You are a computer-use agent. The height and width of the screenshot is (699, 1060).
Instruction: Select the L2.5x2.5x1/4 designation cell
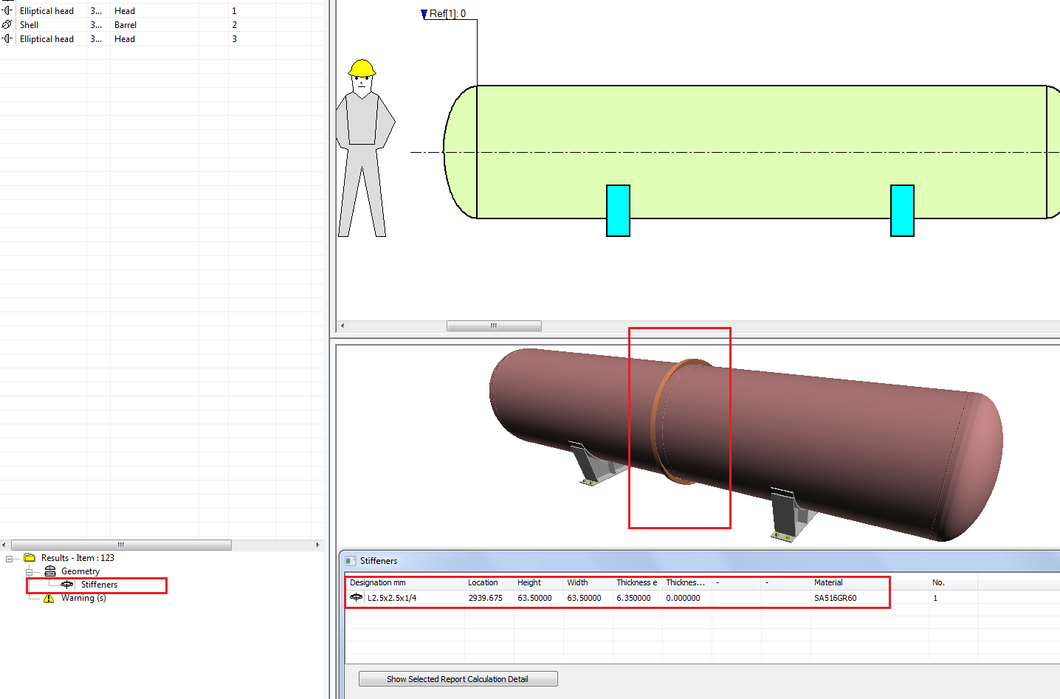point(392,598)
